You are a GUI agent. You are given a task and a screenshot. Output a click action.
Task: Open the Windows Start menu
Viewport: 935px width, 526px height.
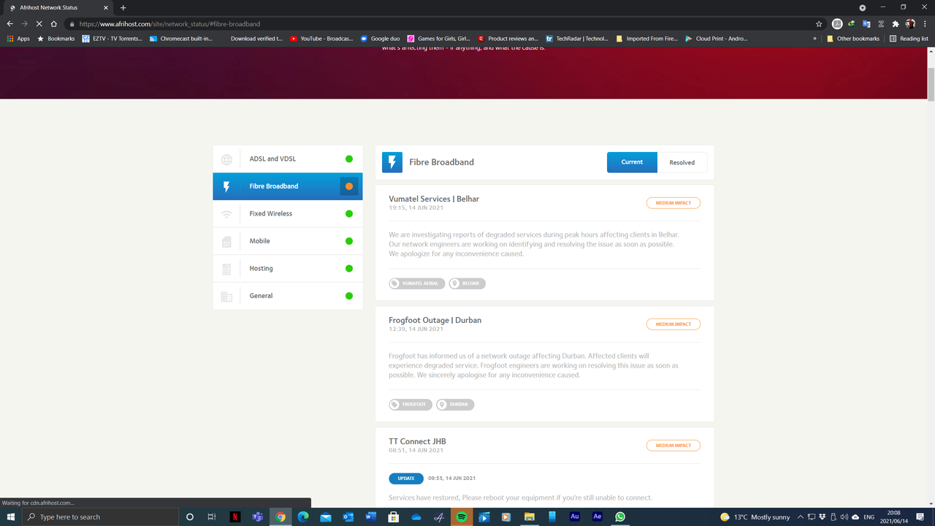tap(11, 517)
